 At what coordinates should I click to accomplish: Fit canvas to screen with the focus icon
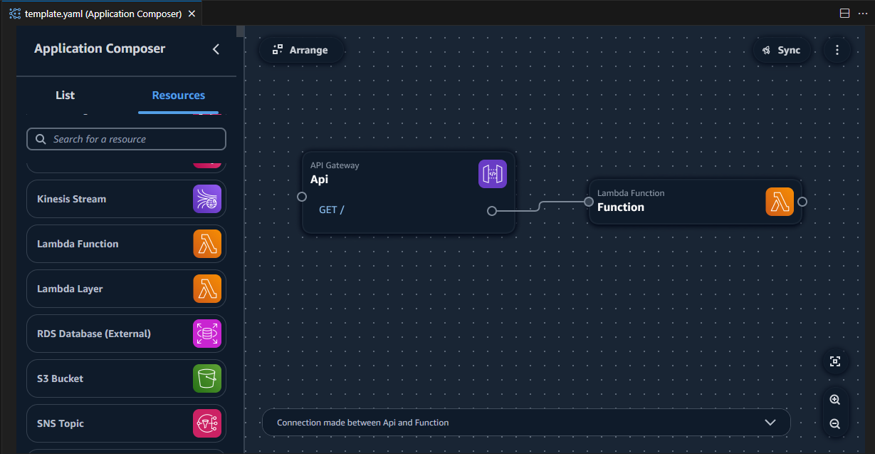click(835, 361)
